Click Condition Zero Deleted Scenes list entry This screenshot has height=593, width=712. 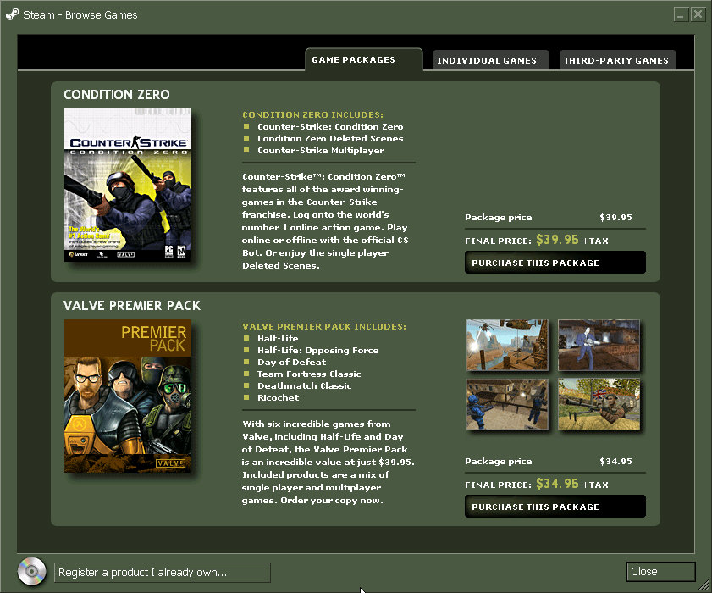point(330,138)
